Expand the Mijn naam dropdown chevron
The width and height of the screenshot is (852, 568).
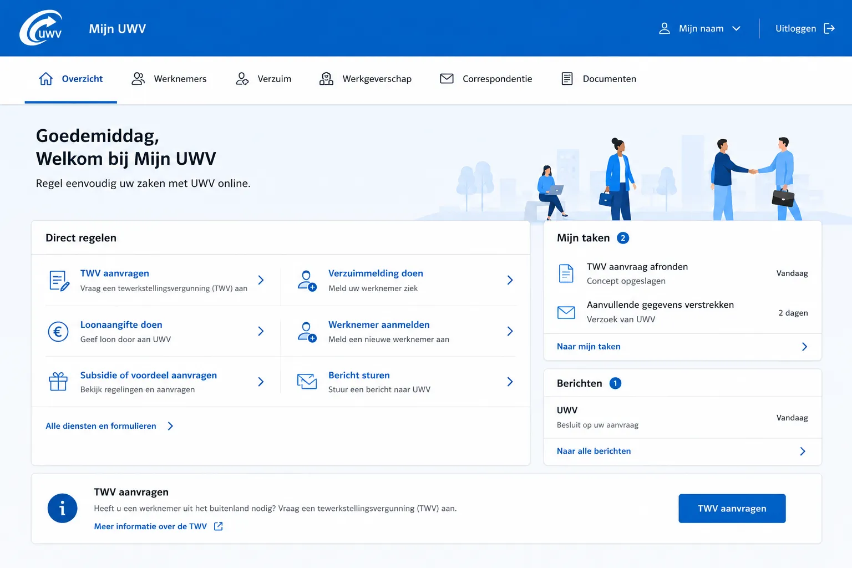pos(736,28)
